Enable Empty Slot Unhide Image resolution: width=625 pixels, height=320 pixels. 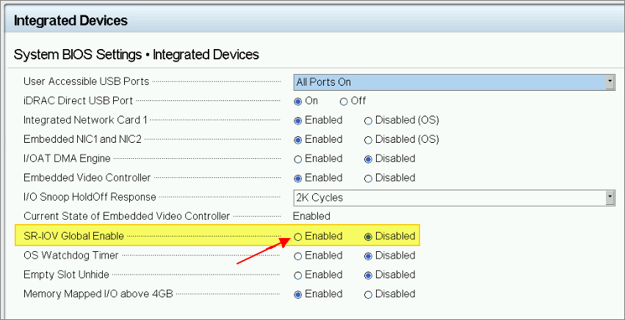tap(298, 275)
